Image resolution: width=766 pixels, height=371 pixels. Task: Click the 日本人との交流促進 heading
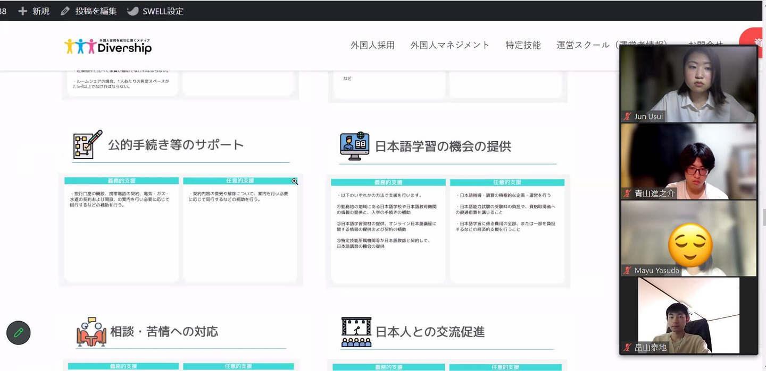coord(430,332)
